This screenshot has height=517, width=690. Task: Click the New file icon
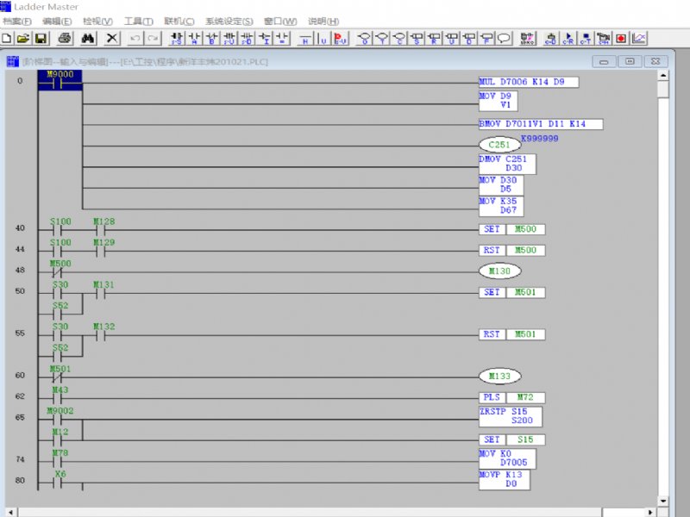[7, 38]
